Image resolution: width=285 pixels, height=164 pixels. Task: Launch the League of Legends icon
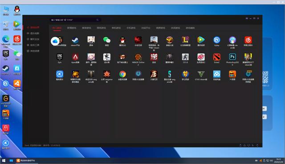[185, 40]
